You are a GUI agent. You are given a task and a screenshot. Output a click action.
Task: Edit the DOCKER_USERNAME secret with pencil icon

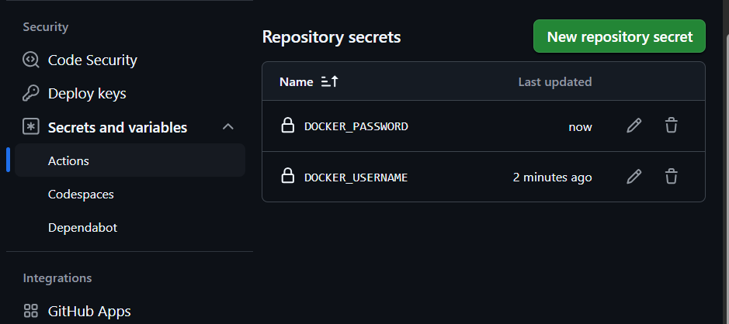tap(634, 177)
